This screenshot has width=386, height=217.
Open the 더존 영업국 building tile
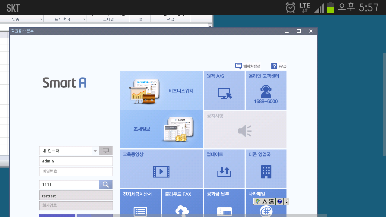pyautogui.click(x=266, y=169)
